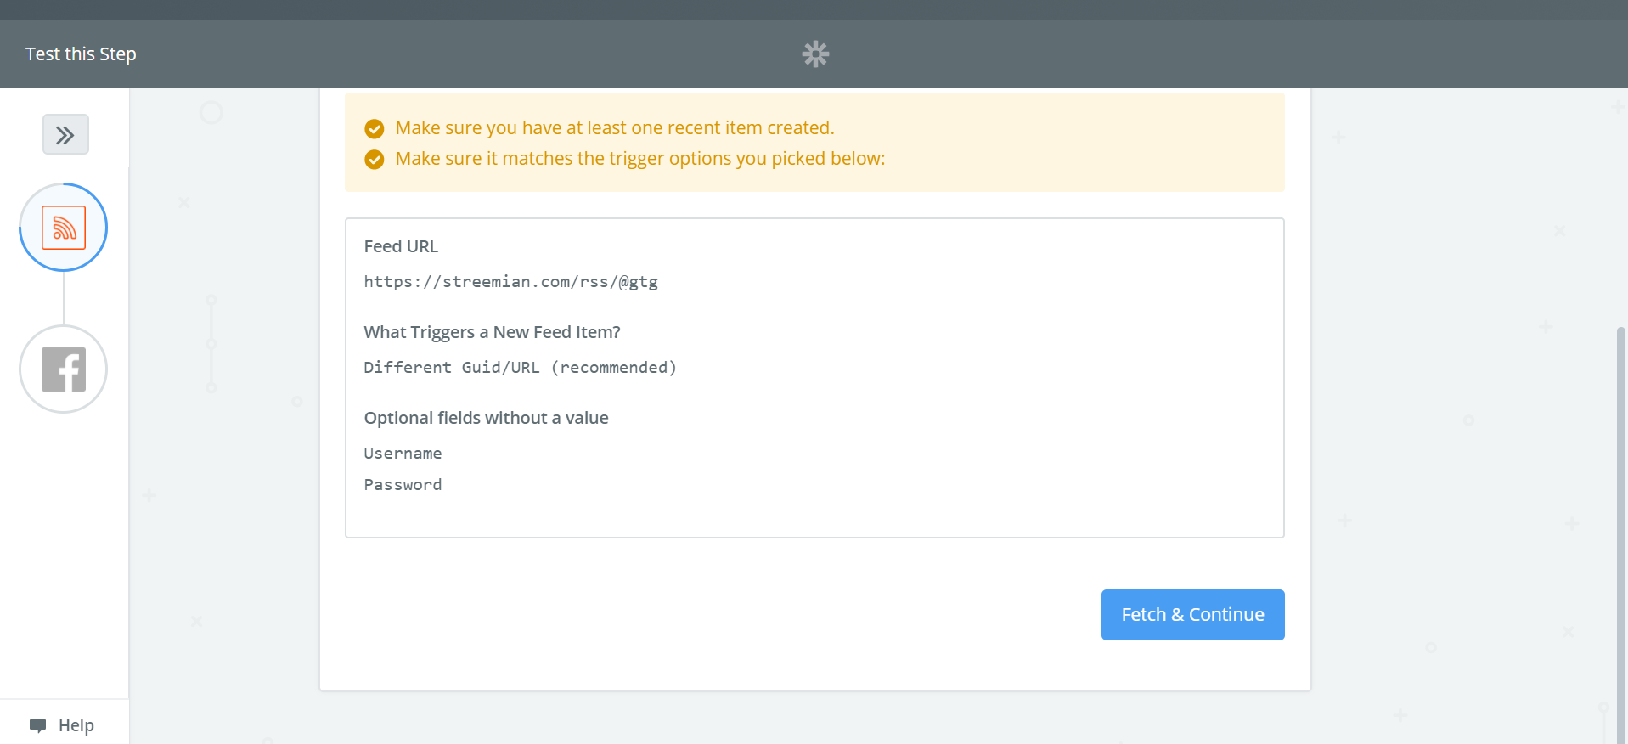The height and width of the screenshot is (744, 1628).
Task: Click the 'at least one recent item' message
Action: coord(615,128)
